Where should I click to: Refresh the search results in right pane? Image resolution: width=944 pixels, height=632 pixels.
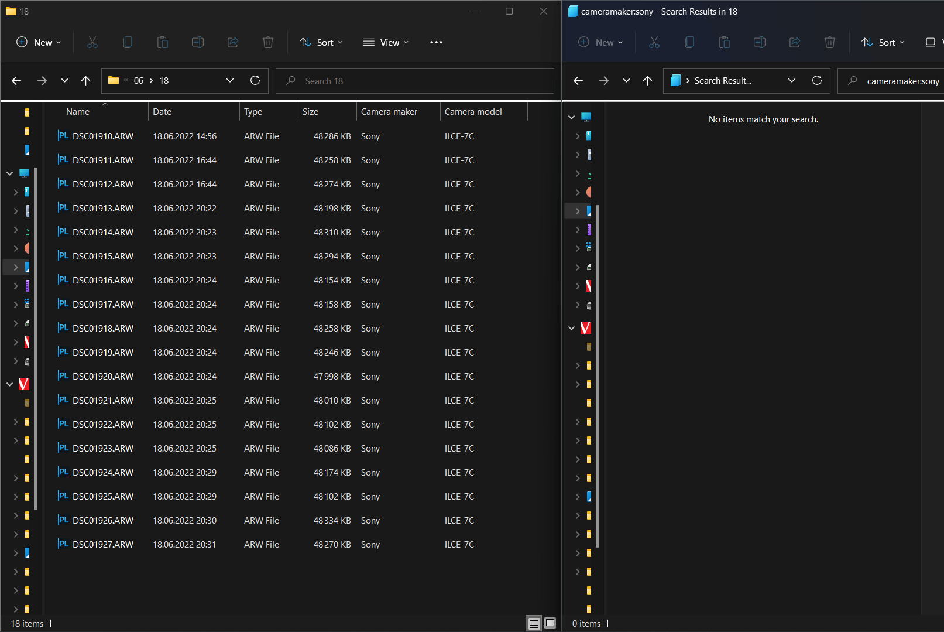[x=817, y=80]
